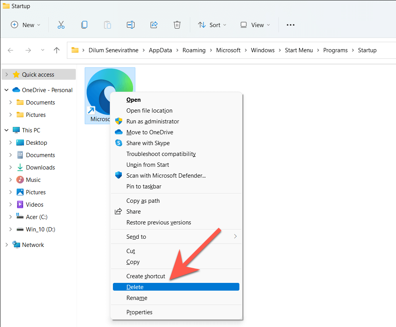Image resolution: width=396 pixels, height=327 pixels.
Task: Select Downloads folder in the sidebar
Action: tap(40, 168)
